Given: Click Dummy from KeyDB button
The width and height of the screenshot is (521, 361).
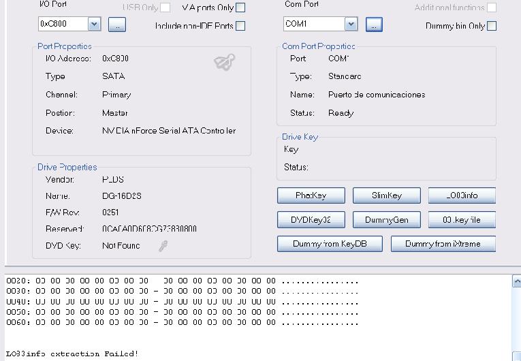Looking at the screenshot, I should click(330, 244).
